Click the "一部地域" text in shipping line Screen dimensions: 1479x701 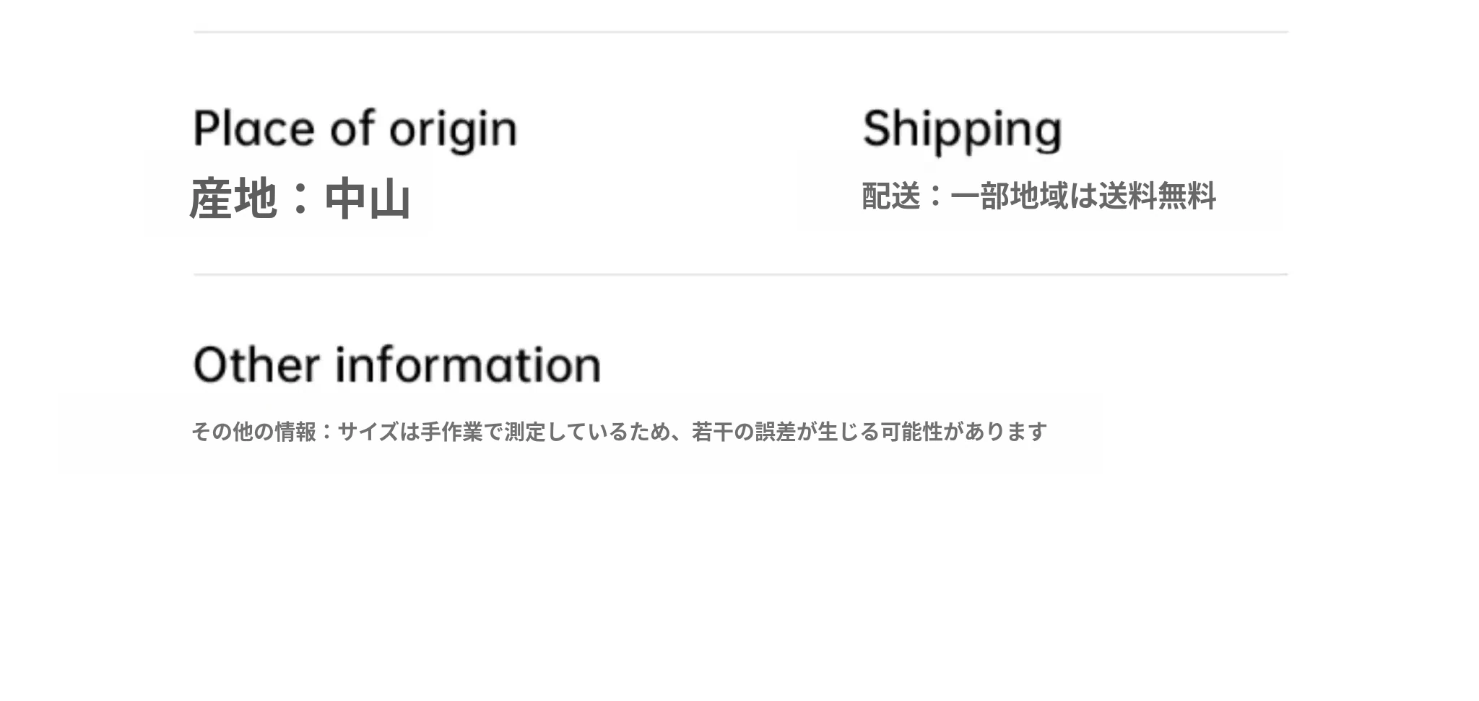click(1009, 196)
